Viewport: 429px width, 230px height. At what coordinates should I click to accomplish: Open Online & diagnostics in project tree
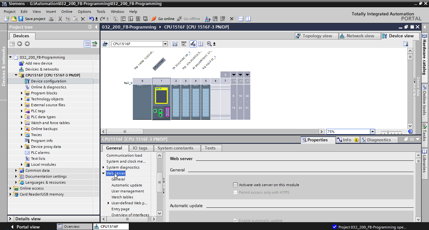[49, 87]
